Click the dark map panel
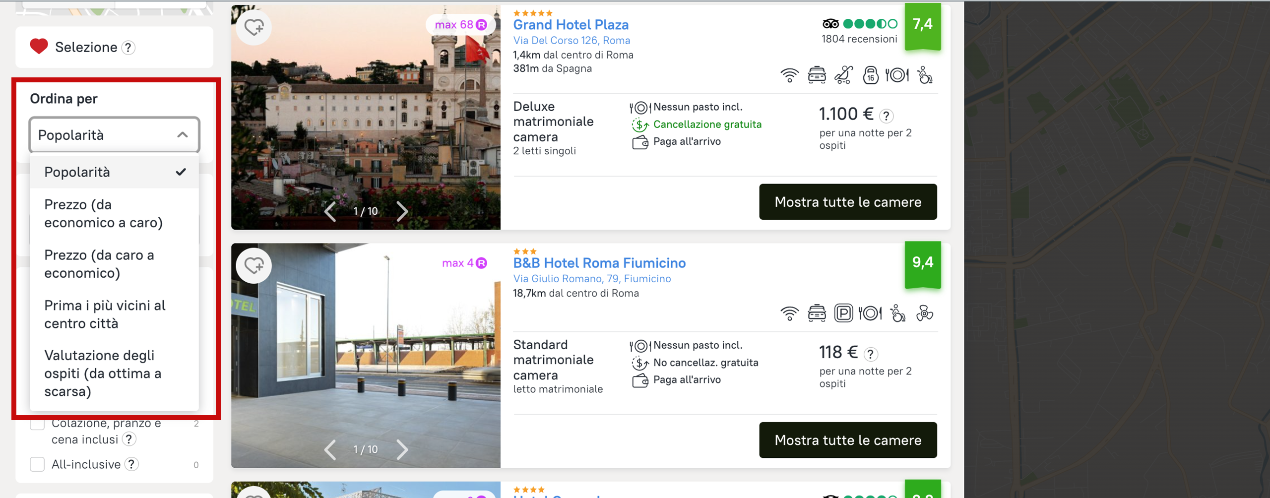The image size is (1270, 498). pyautogui.click(x=1116, y=248)
